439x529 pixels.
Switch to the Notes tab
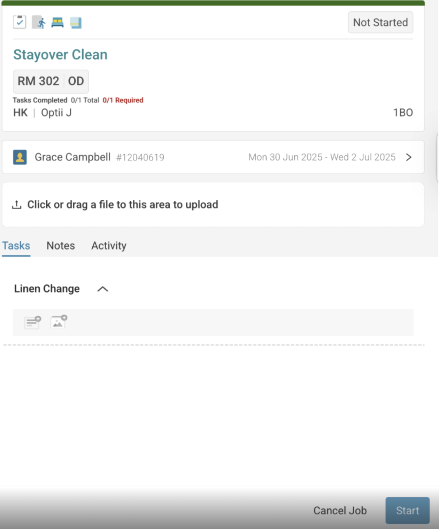click(61, 246)
